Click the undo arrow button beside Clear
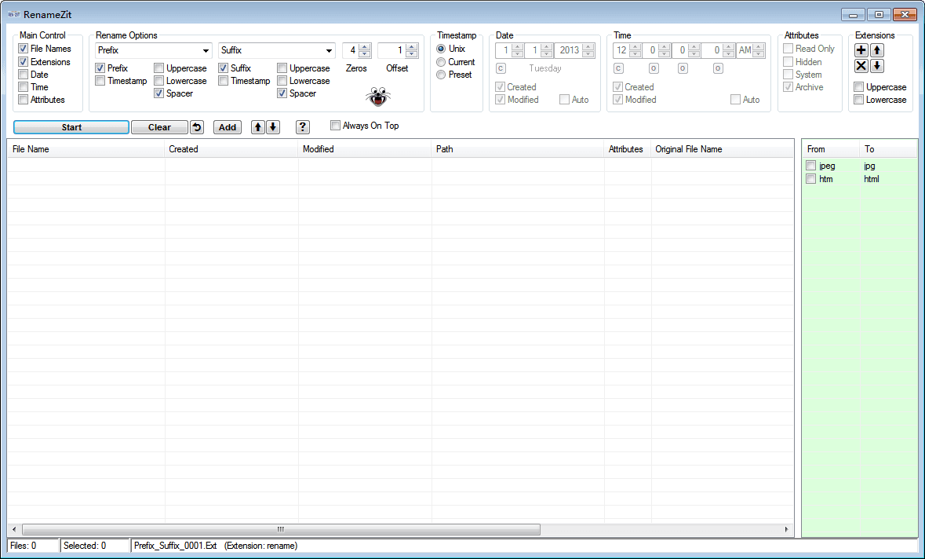This screenshot has height=559, width=925. point(197,127)
